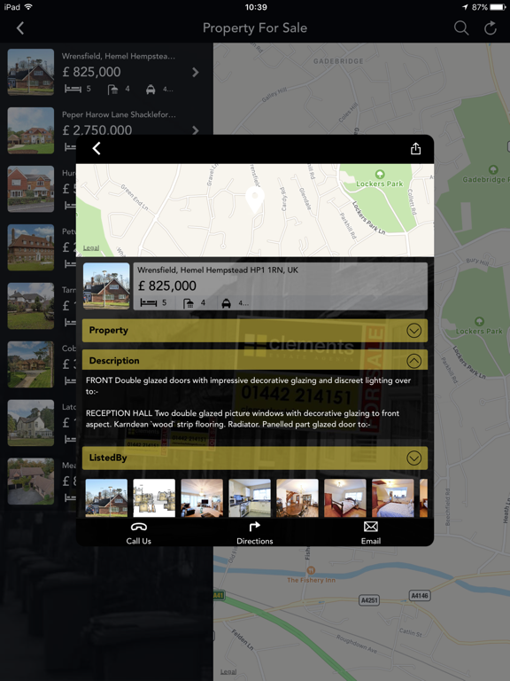The width and height of the screenshot is (510, 681).
Task: Tap the map pin in popup map
Action: click(255, 199)
